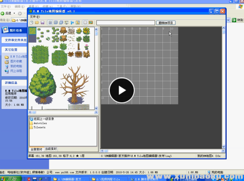This screenshot has height=181, width=244.
Task: Switch to the 全部素材 tab
Action: tap(37, 149)
